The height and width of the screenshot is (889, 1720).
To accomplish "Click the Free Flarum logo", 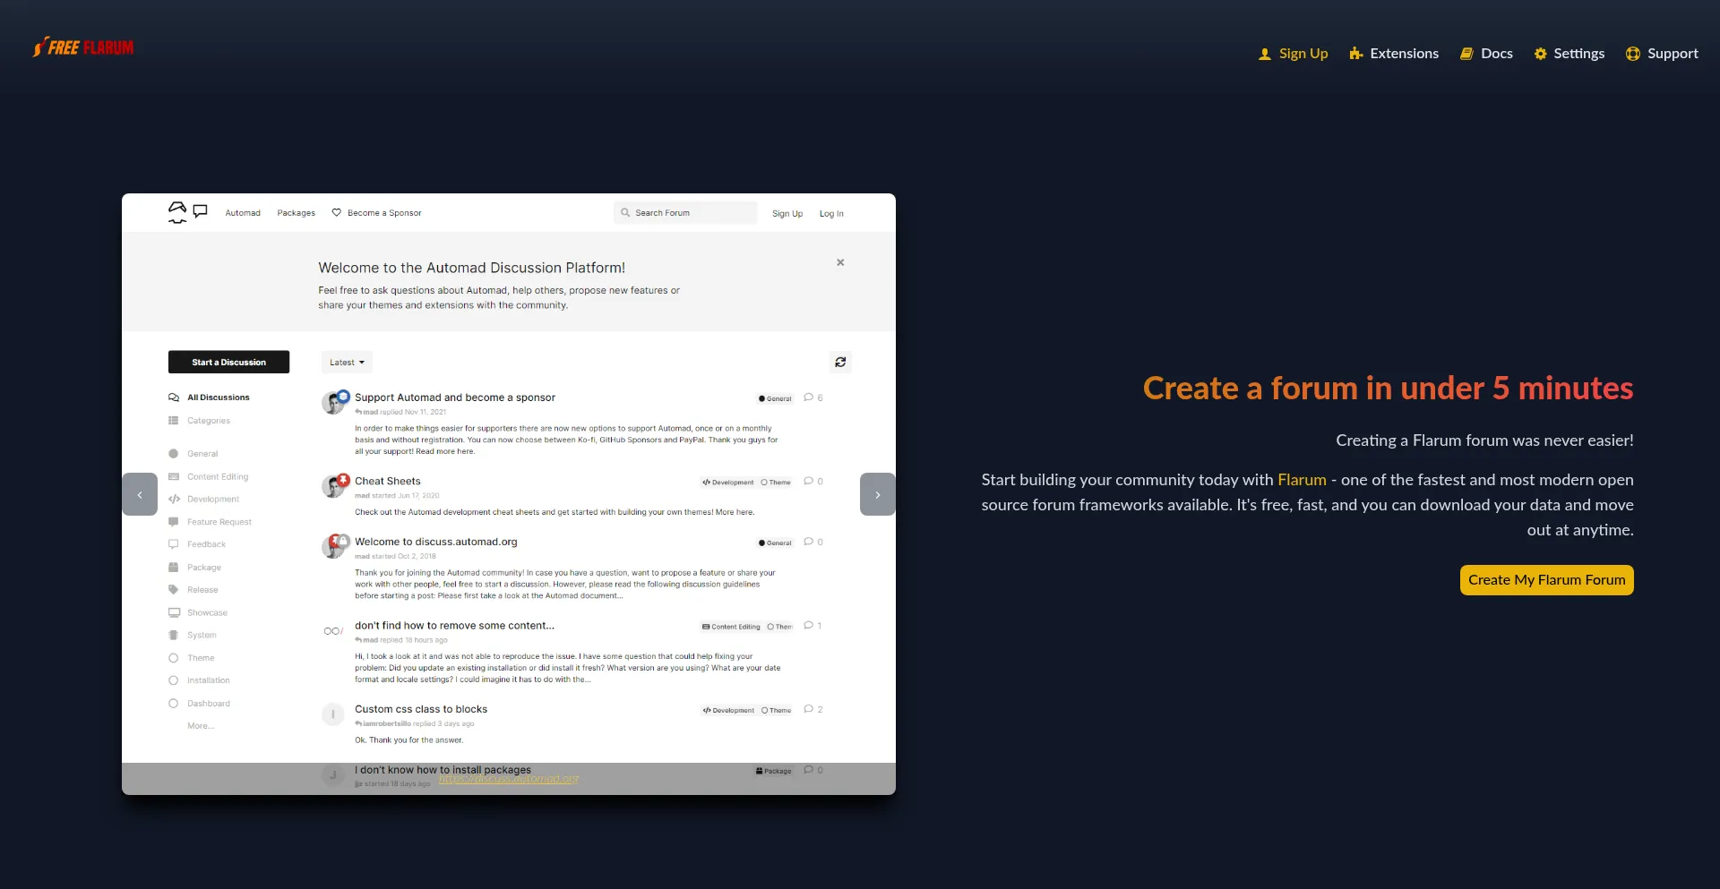I will click(83, 47).
